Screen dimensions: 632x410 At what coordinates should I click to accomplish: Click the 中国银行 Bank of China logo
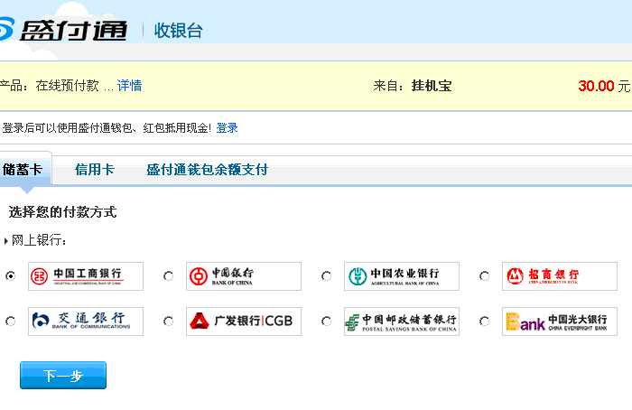click(x=244, y=276)
